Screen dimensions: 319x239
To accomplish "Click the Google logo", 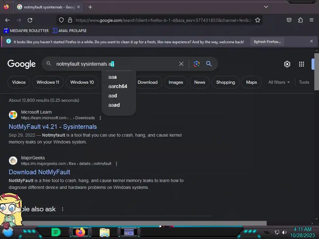I will 21,64.
